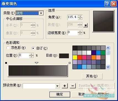Viewport: 118px width, 101px height.
Task: Click the lock icon next to 阶层
Action: (x=86, y=25)
